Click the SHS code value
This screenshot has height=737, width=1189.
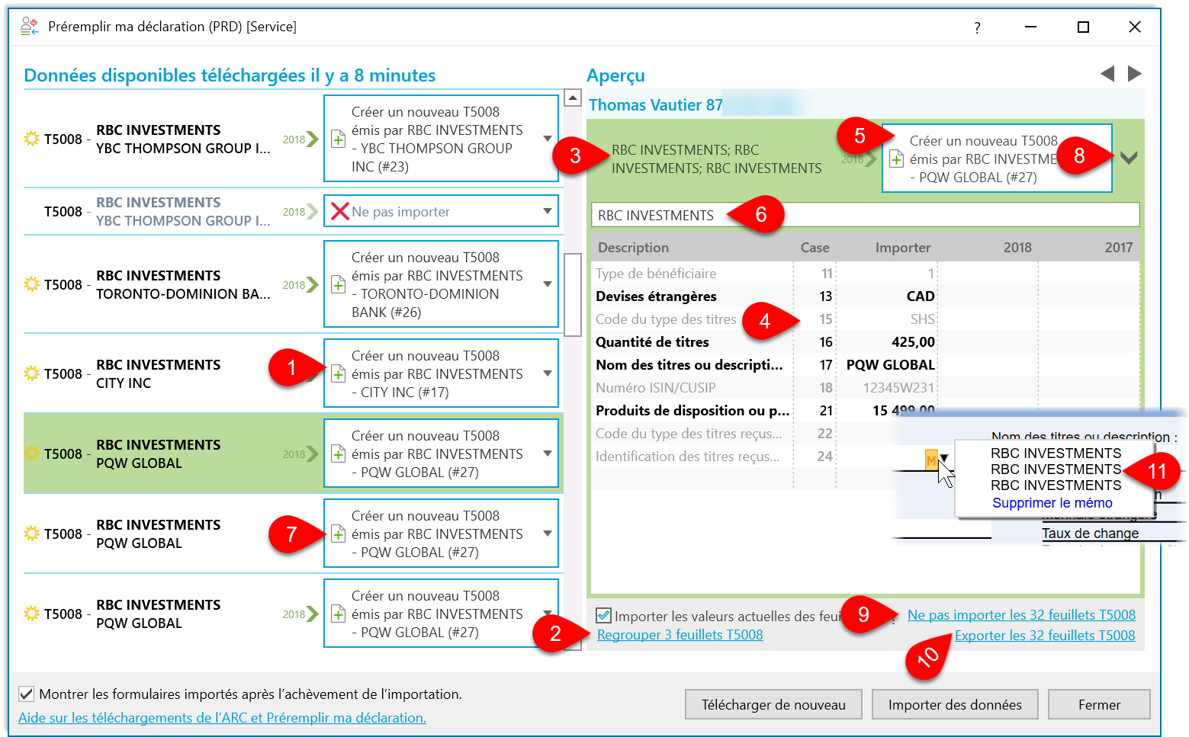point(922,319)
